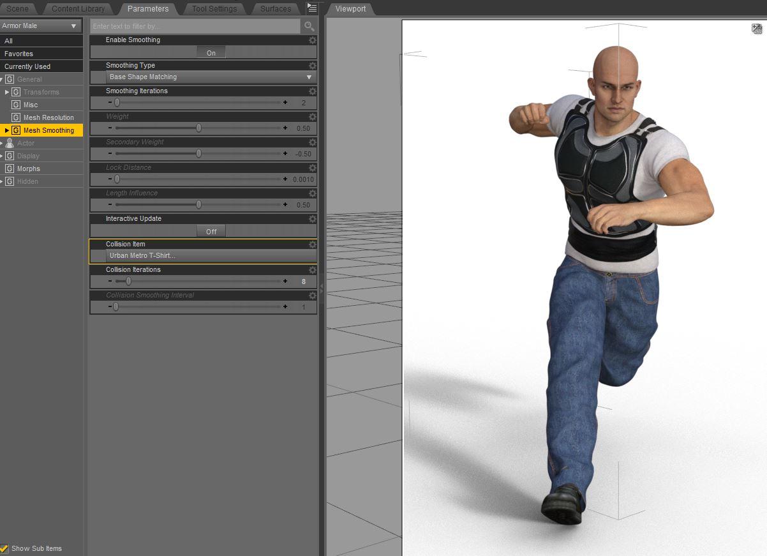Click the Smoothing Iterations slider
767x556 pixels.
tap(198, 103)
